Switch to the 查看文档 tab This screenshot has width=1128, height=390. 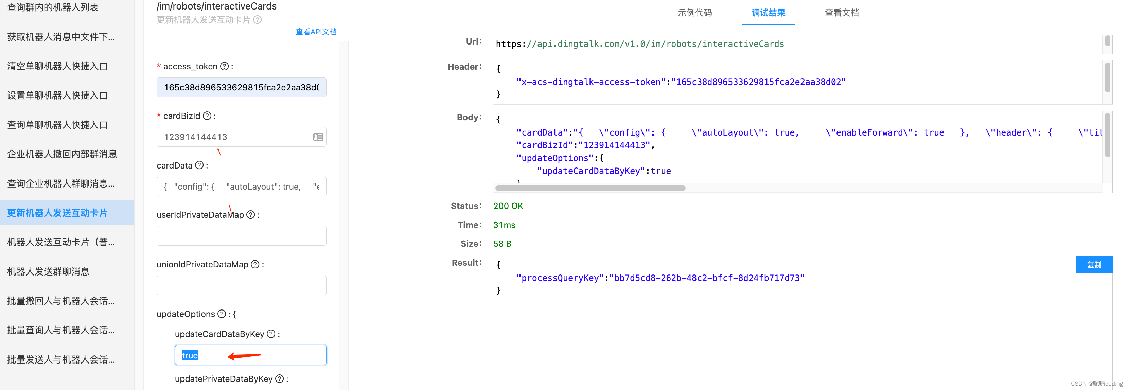842,13
